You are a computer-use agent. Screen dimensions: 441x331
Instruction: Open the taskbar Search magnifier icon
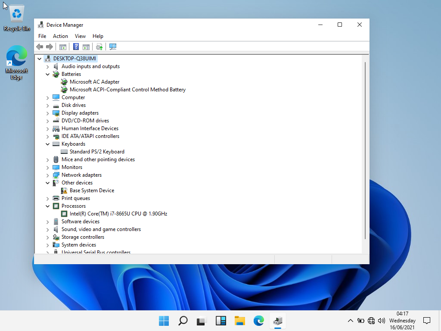click(x=183, y=321)
